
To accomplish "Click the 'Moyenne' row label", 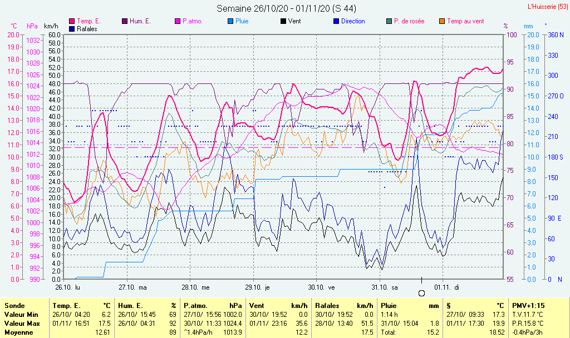I will pyautogui.click(x=19, y=332).
